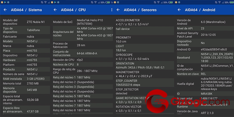Select the '28 nm' fabrication process value
The width and height of the screenshot is (234, 117).
click(x=81, y=45)
